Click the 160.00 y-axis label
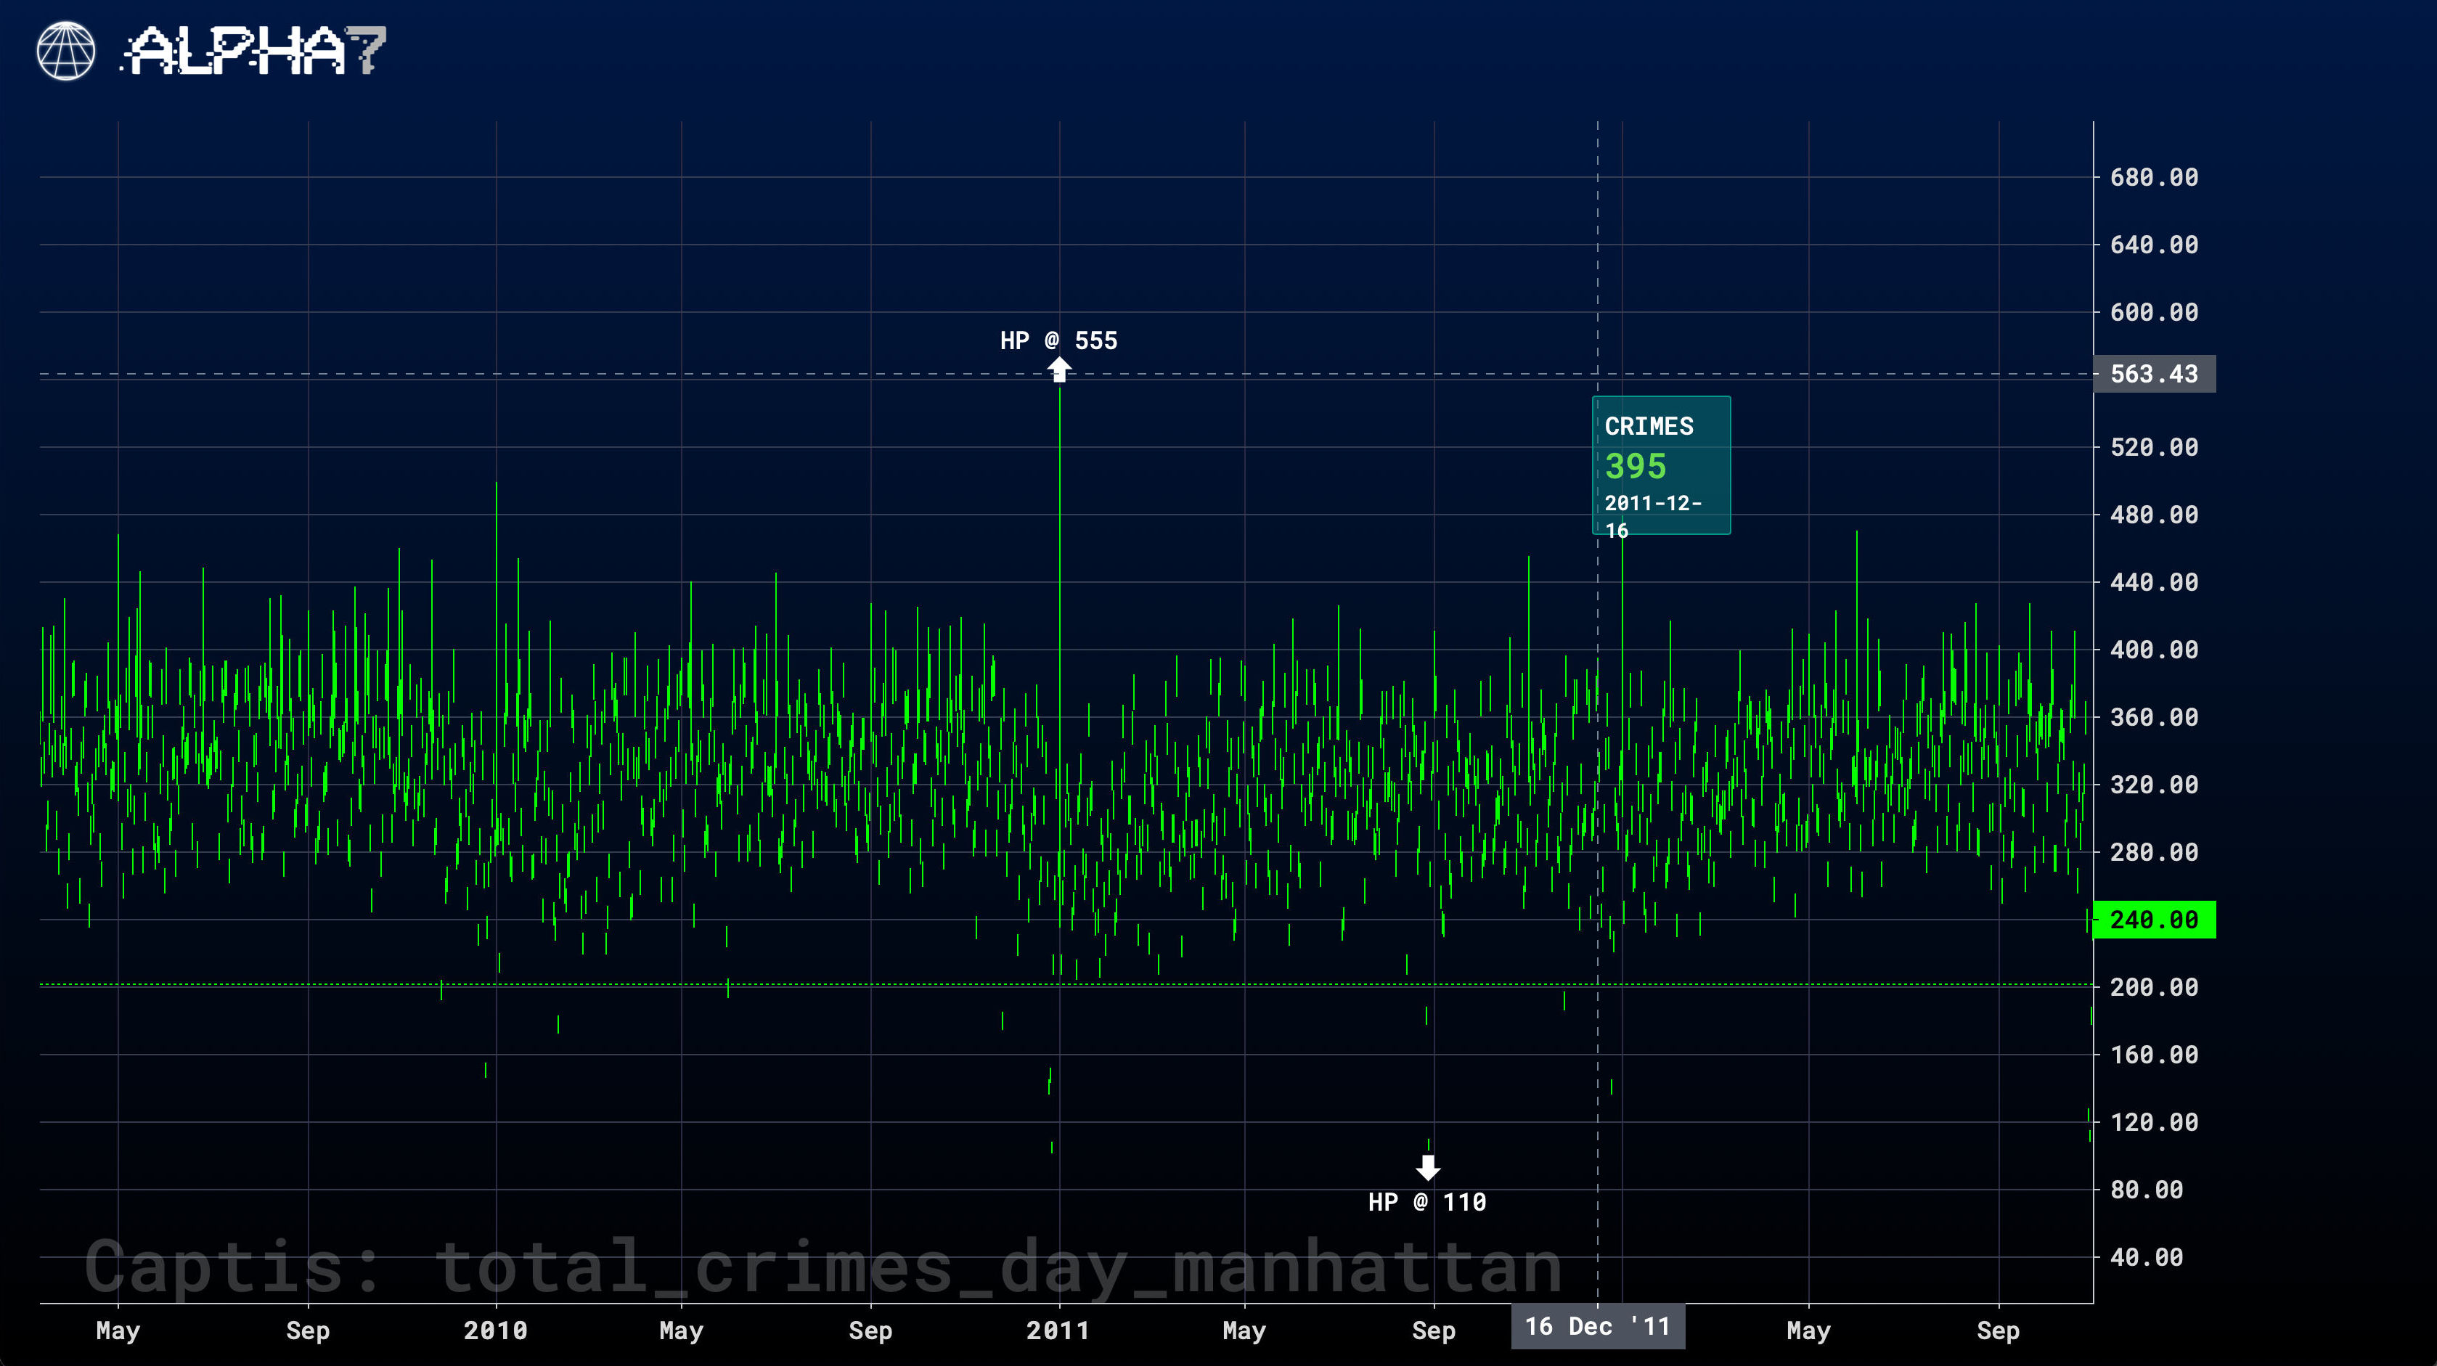The width and height of the screenshot is (2437, 1366). click(2154, 1055)
